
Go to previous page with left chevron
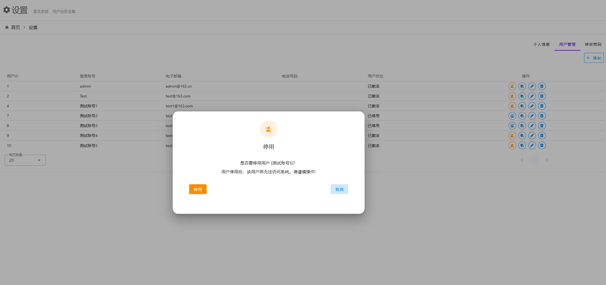pos(522,160)
